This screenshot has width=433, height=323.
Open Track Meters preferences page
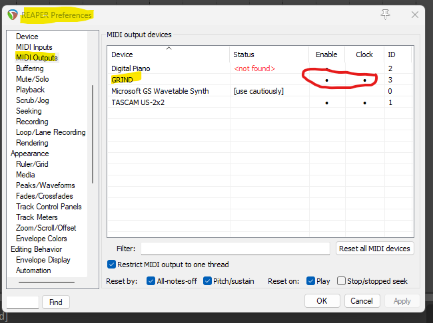37,217
